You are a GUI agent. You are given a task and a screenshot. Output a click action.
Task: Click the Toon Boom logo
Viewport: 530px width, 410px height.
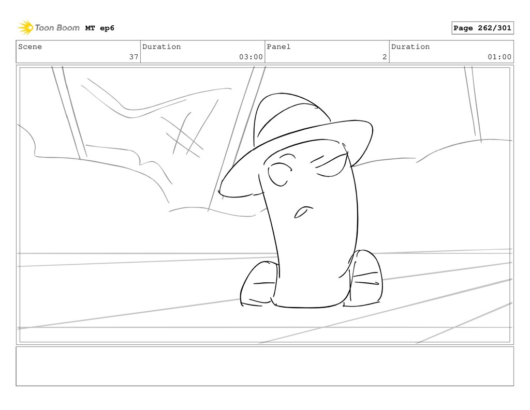49,28
